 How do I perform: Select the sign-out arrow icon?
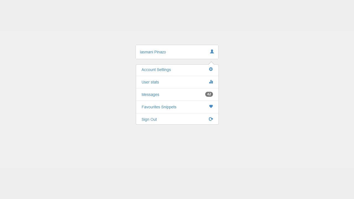pos(211,119)
